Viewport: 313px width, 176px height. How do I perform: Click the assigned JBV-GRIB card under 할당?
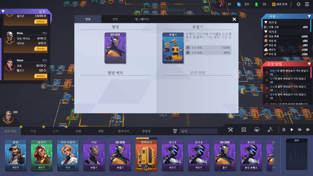coord(115,48)
